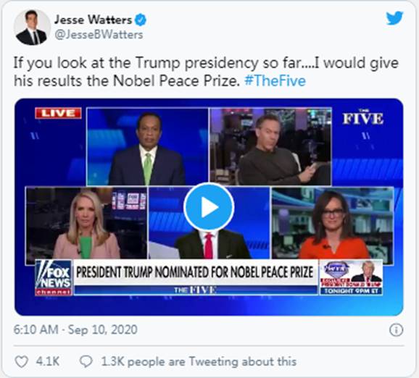
Task: Click the tweet text about the Trump presidency
Action: tap(206, 72)
